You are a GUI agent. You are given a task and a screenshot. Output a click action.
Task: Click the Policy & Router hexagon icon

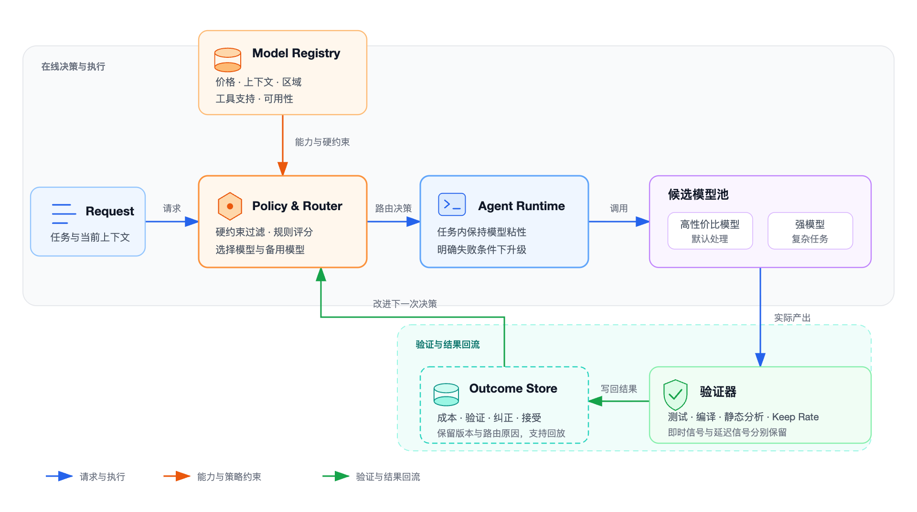pyautogui.click(x=230, y=206)
